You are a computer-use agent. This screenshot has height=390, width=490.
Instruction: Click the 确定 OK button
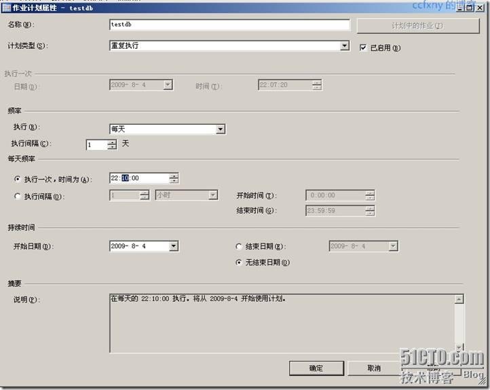316,368
